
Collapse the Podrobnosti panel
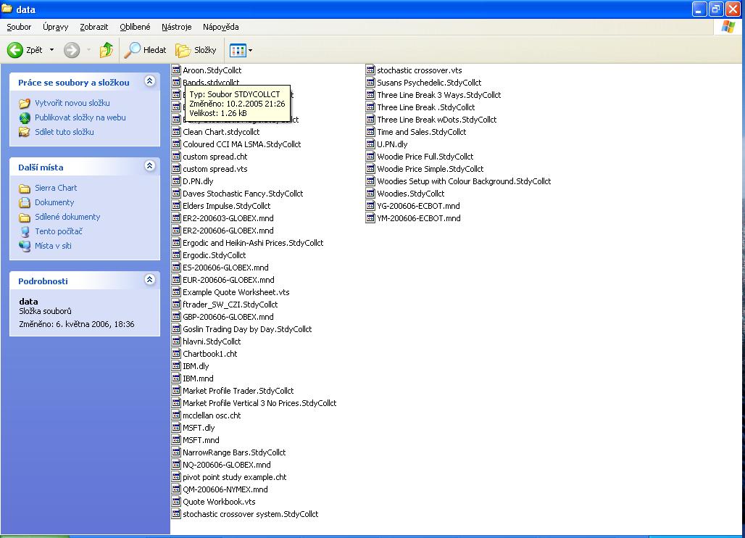150,279
